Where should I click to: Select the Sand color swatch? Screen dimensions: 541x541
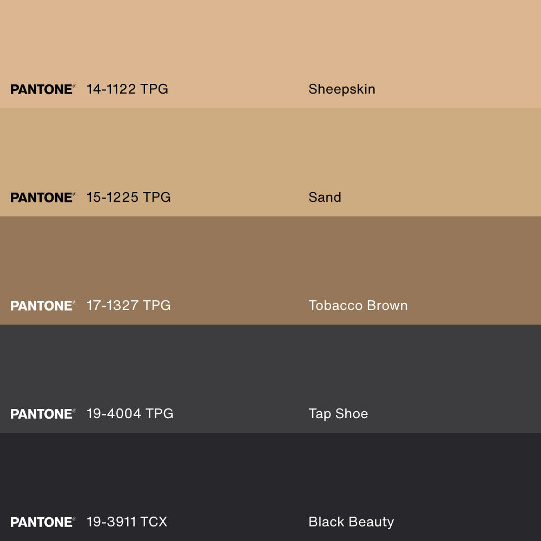point(270,162)
